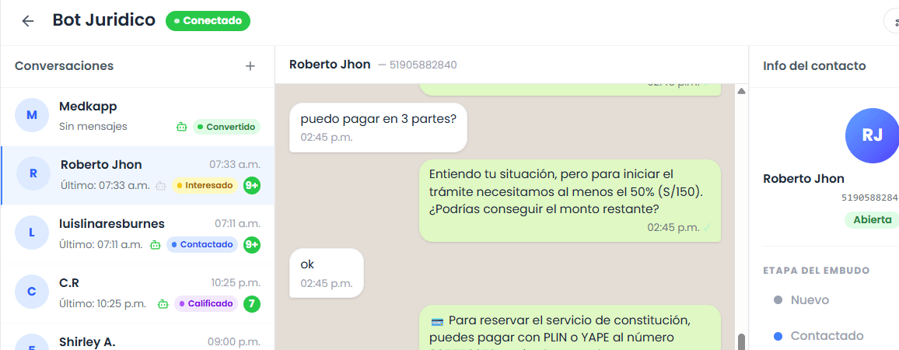Viewport: 899px width, 350px height.
Task: Click bot icon in C.R row
Action: pyautogui.click(x=163, y=304)
